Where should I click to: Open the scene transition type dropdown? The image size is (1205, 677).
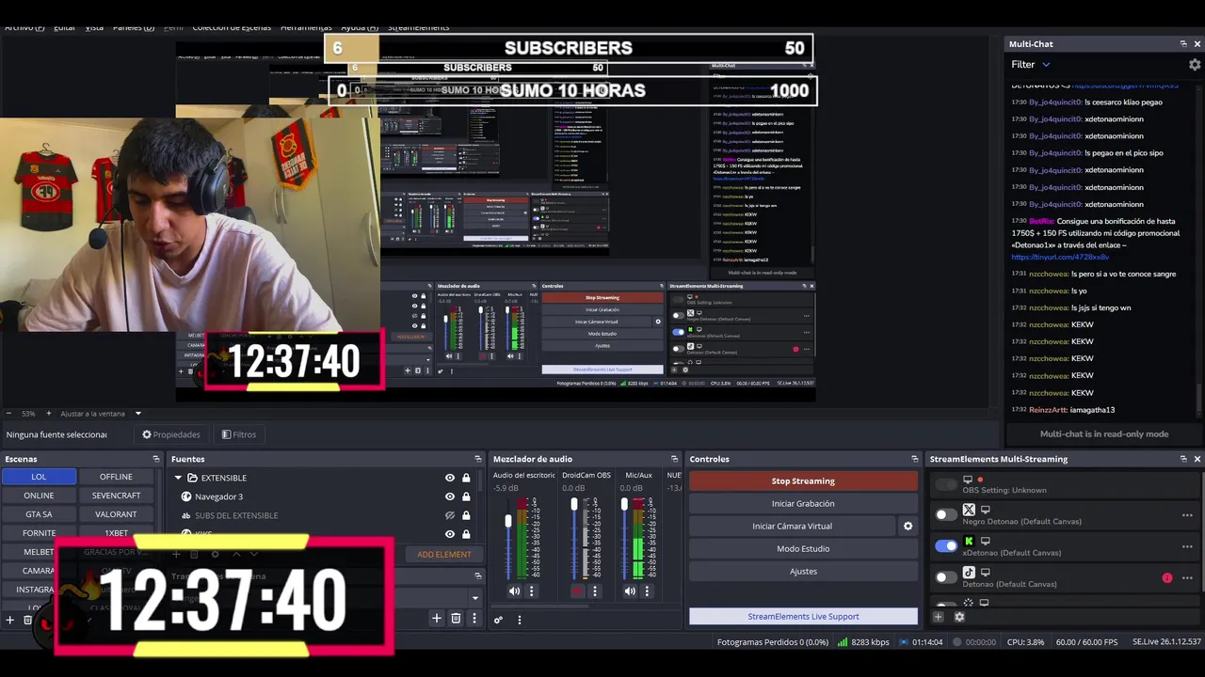point(474,597)
